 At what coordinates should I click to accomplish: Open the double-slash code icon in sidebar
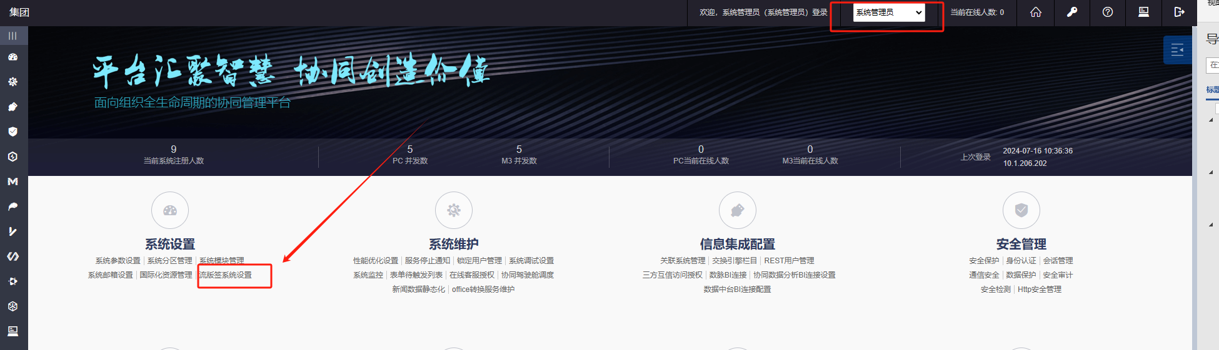[x=13, y=256]
